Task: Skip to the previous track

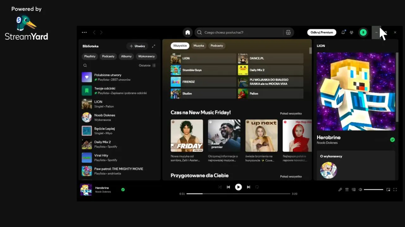Action: click(x=228, y=187)
